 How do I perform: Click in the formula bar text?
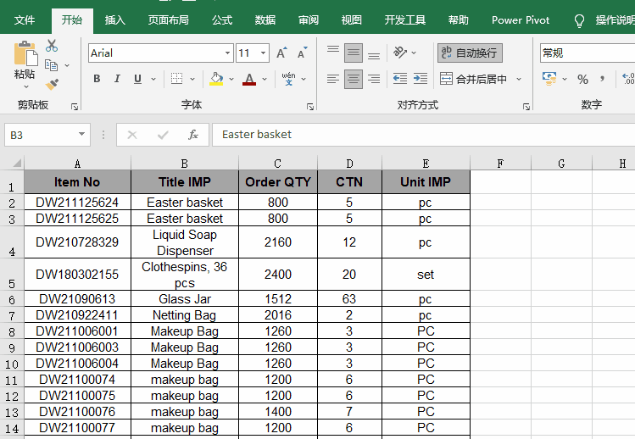point(257,135)
